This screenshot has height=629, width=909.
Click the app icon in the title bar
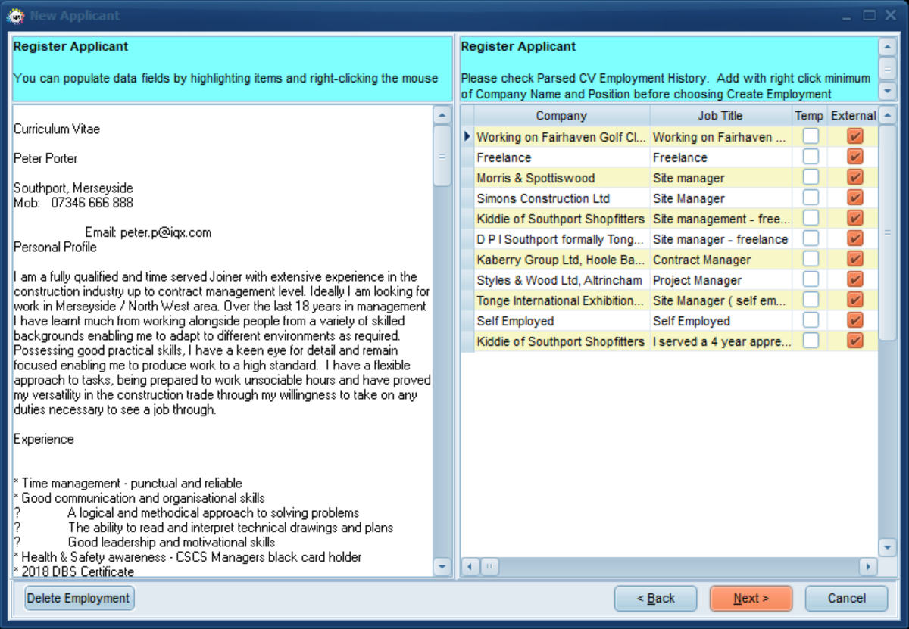coord(16,15)
